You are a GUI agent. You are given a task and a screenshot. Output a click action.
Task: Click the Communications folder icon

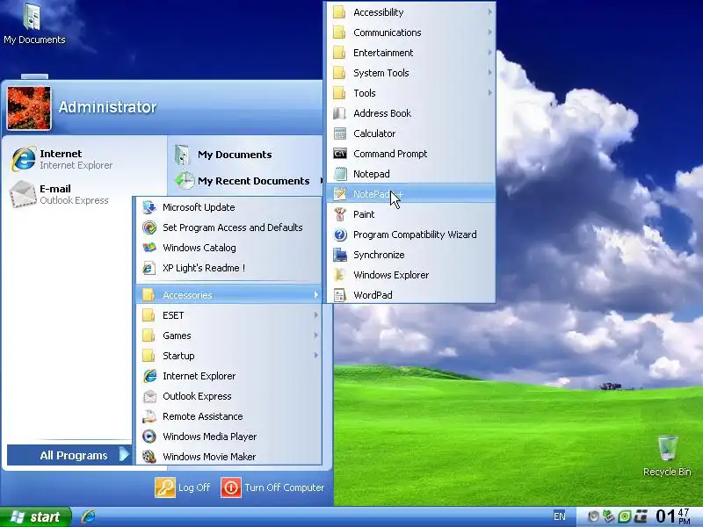(x=340, y=32)
